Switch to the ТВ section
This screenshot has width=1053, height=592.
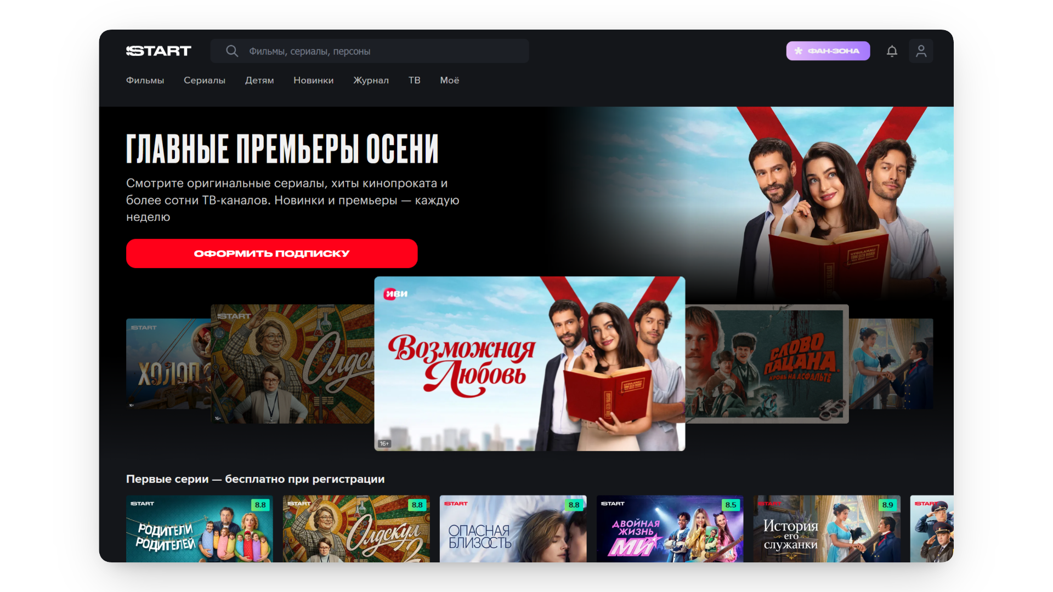click(414, 80)
